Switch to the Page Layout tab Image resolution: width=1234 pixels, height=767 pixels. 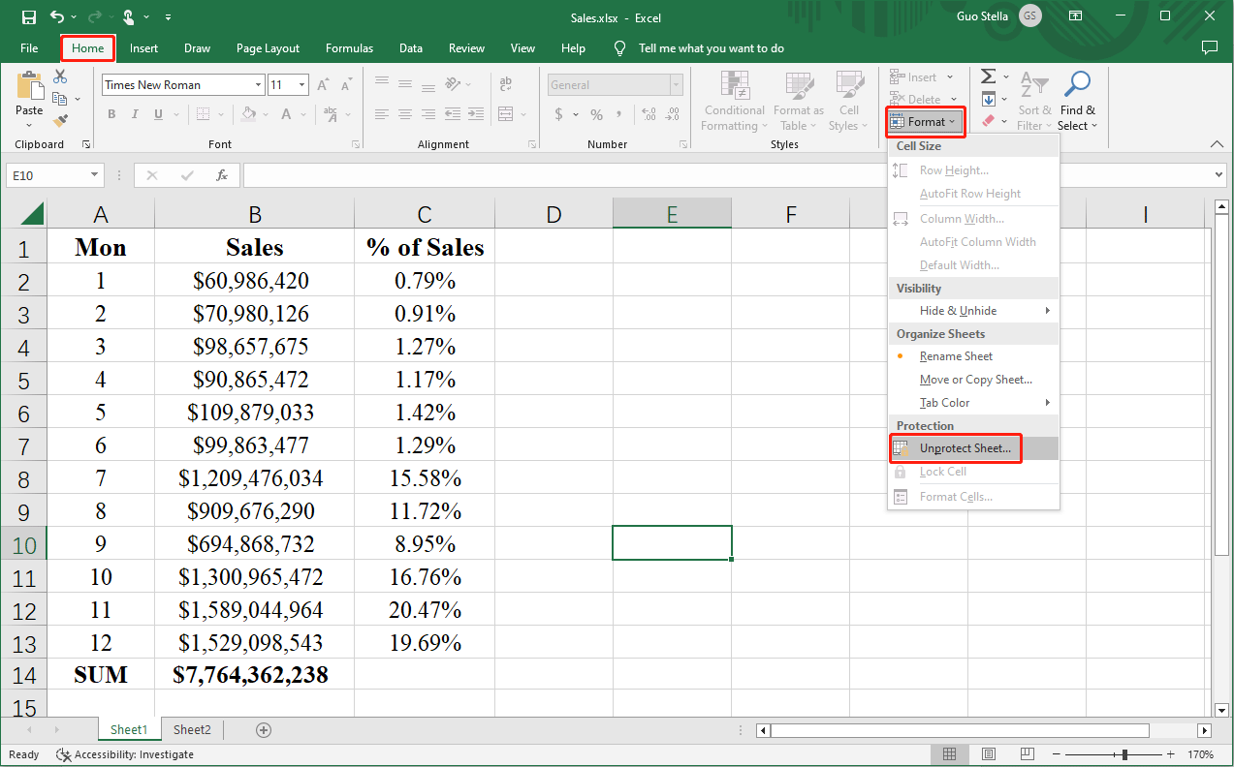[x=269, y=47]
